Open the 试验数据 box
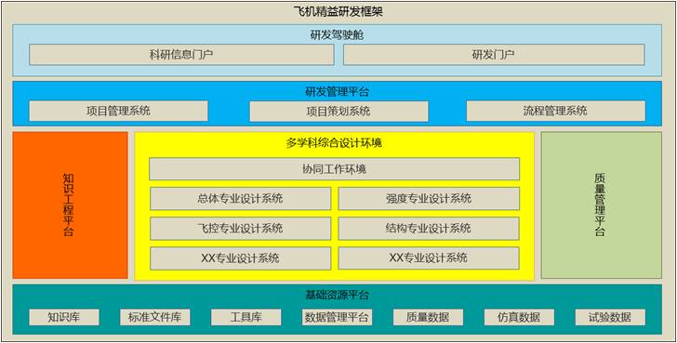Image resolution: width=677 pixels, height=343 pixels. (x=610, y=317)
